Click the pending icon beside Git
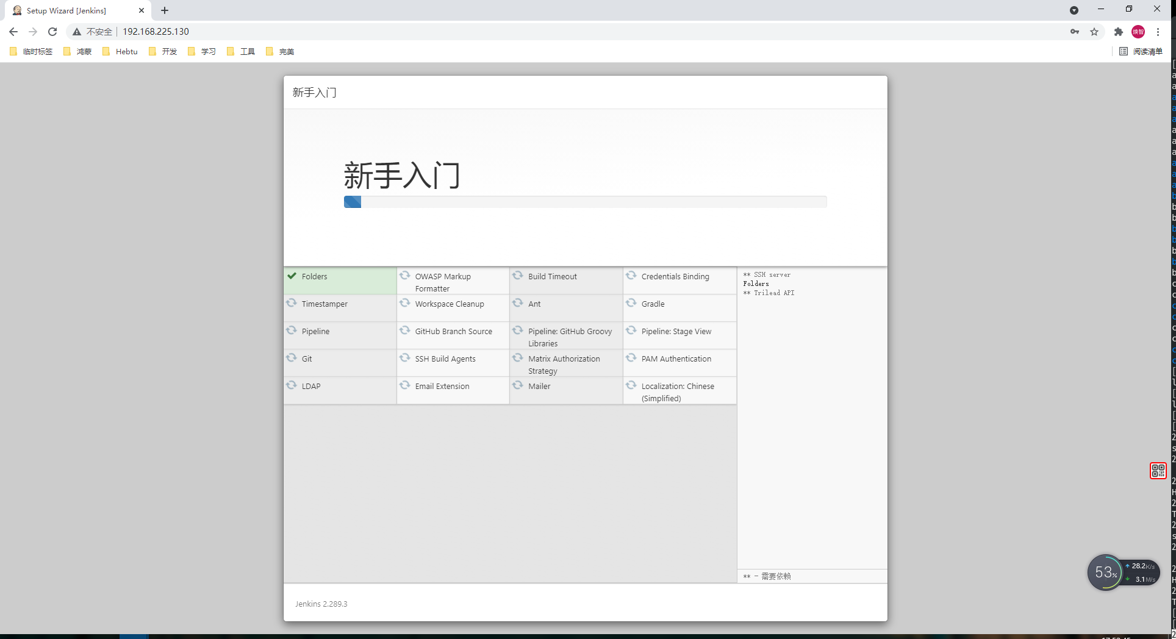 [x=292, y=358]
